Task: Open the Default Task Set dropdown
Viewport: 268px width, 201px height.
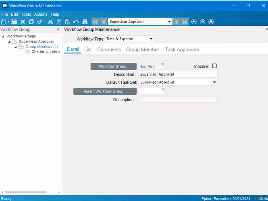Action: pos(214,82)
